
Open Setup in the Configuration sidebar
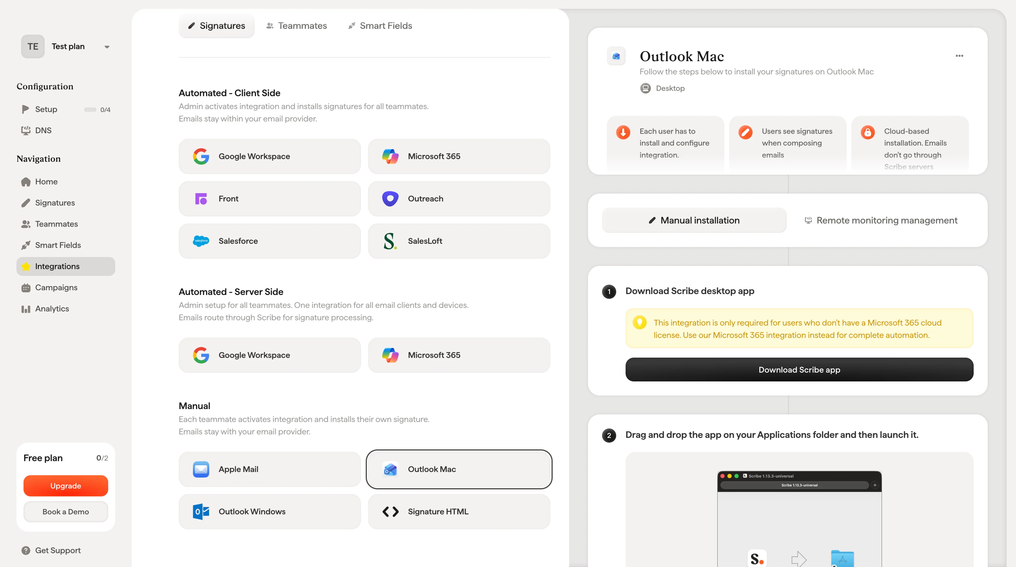click(66, 109)
